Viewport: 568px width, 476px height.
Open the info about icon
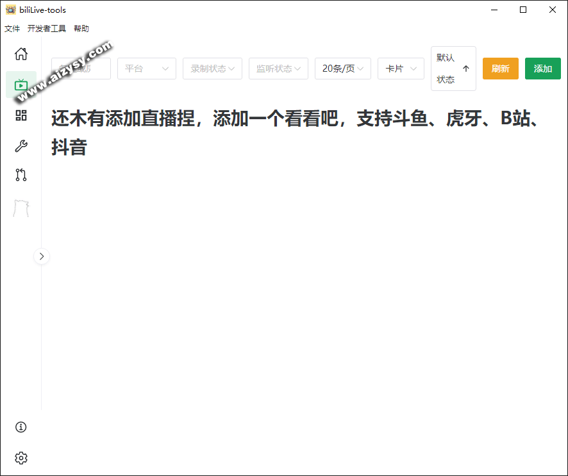(x=21, y=427)
